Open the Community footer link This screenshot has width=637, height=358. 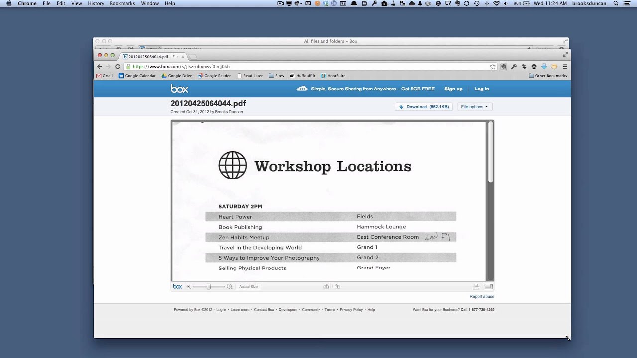(x=311, y=310)
